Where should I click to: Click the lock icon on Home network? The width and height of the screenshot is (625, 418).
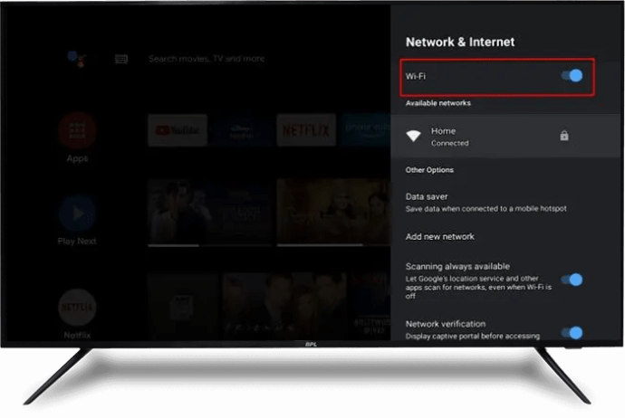coord(564,136)
